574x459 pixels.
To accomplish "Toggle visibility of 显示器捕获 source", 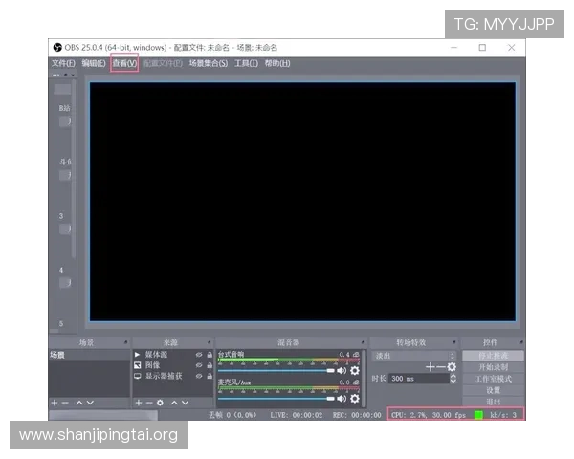I will pos(199,376).
